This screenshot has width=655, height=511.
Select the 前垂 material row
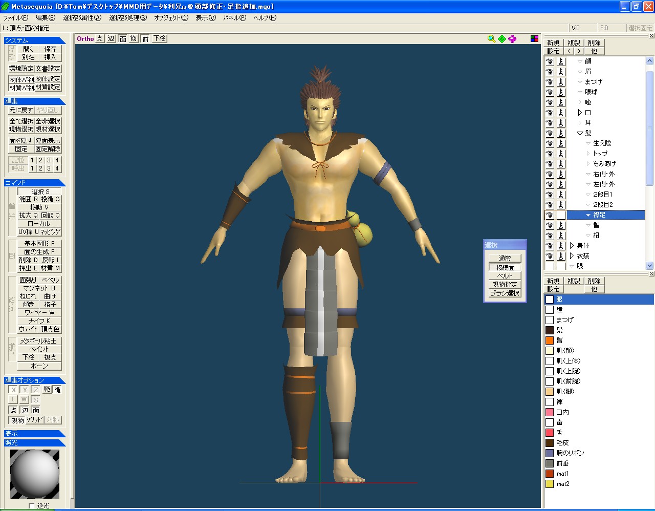[x=599, y=463]
